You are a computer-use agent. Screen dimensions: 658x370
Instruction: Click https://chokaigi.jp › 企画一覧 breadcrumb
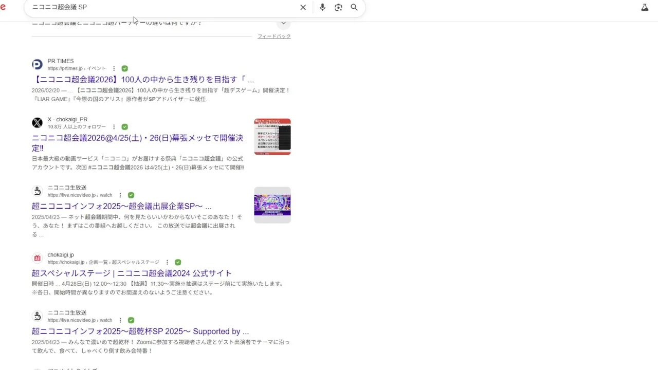pyautogui.click(x=103, y=262)
